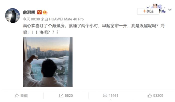Screen dimensions: 175x102
Task: Click the repost share arrow icon
Action: point(61,96)
